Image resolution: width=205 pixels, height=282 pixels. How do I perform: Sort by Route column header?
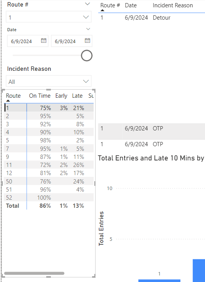13,96
